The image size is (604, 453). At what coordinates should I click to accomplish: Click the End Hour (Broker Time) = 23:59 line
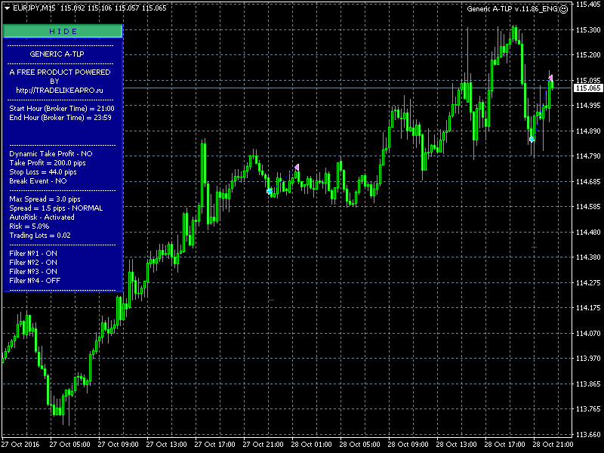pos(60,118)
